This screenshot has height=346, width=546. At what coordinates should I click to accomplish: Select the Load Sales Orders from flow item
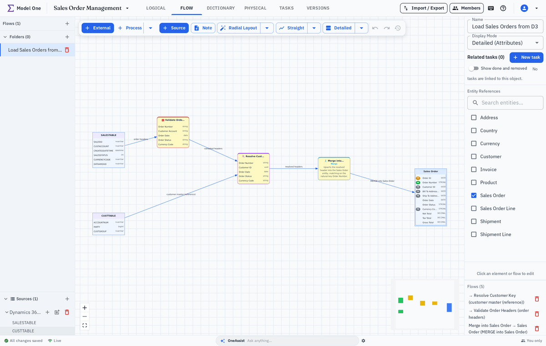point(35,50)
